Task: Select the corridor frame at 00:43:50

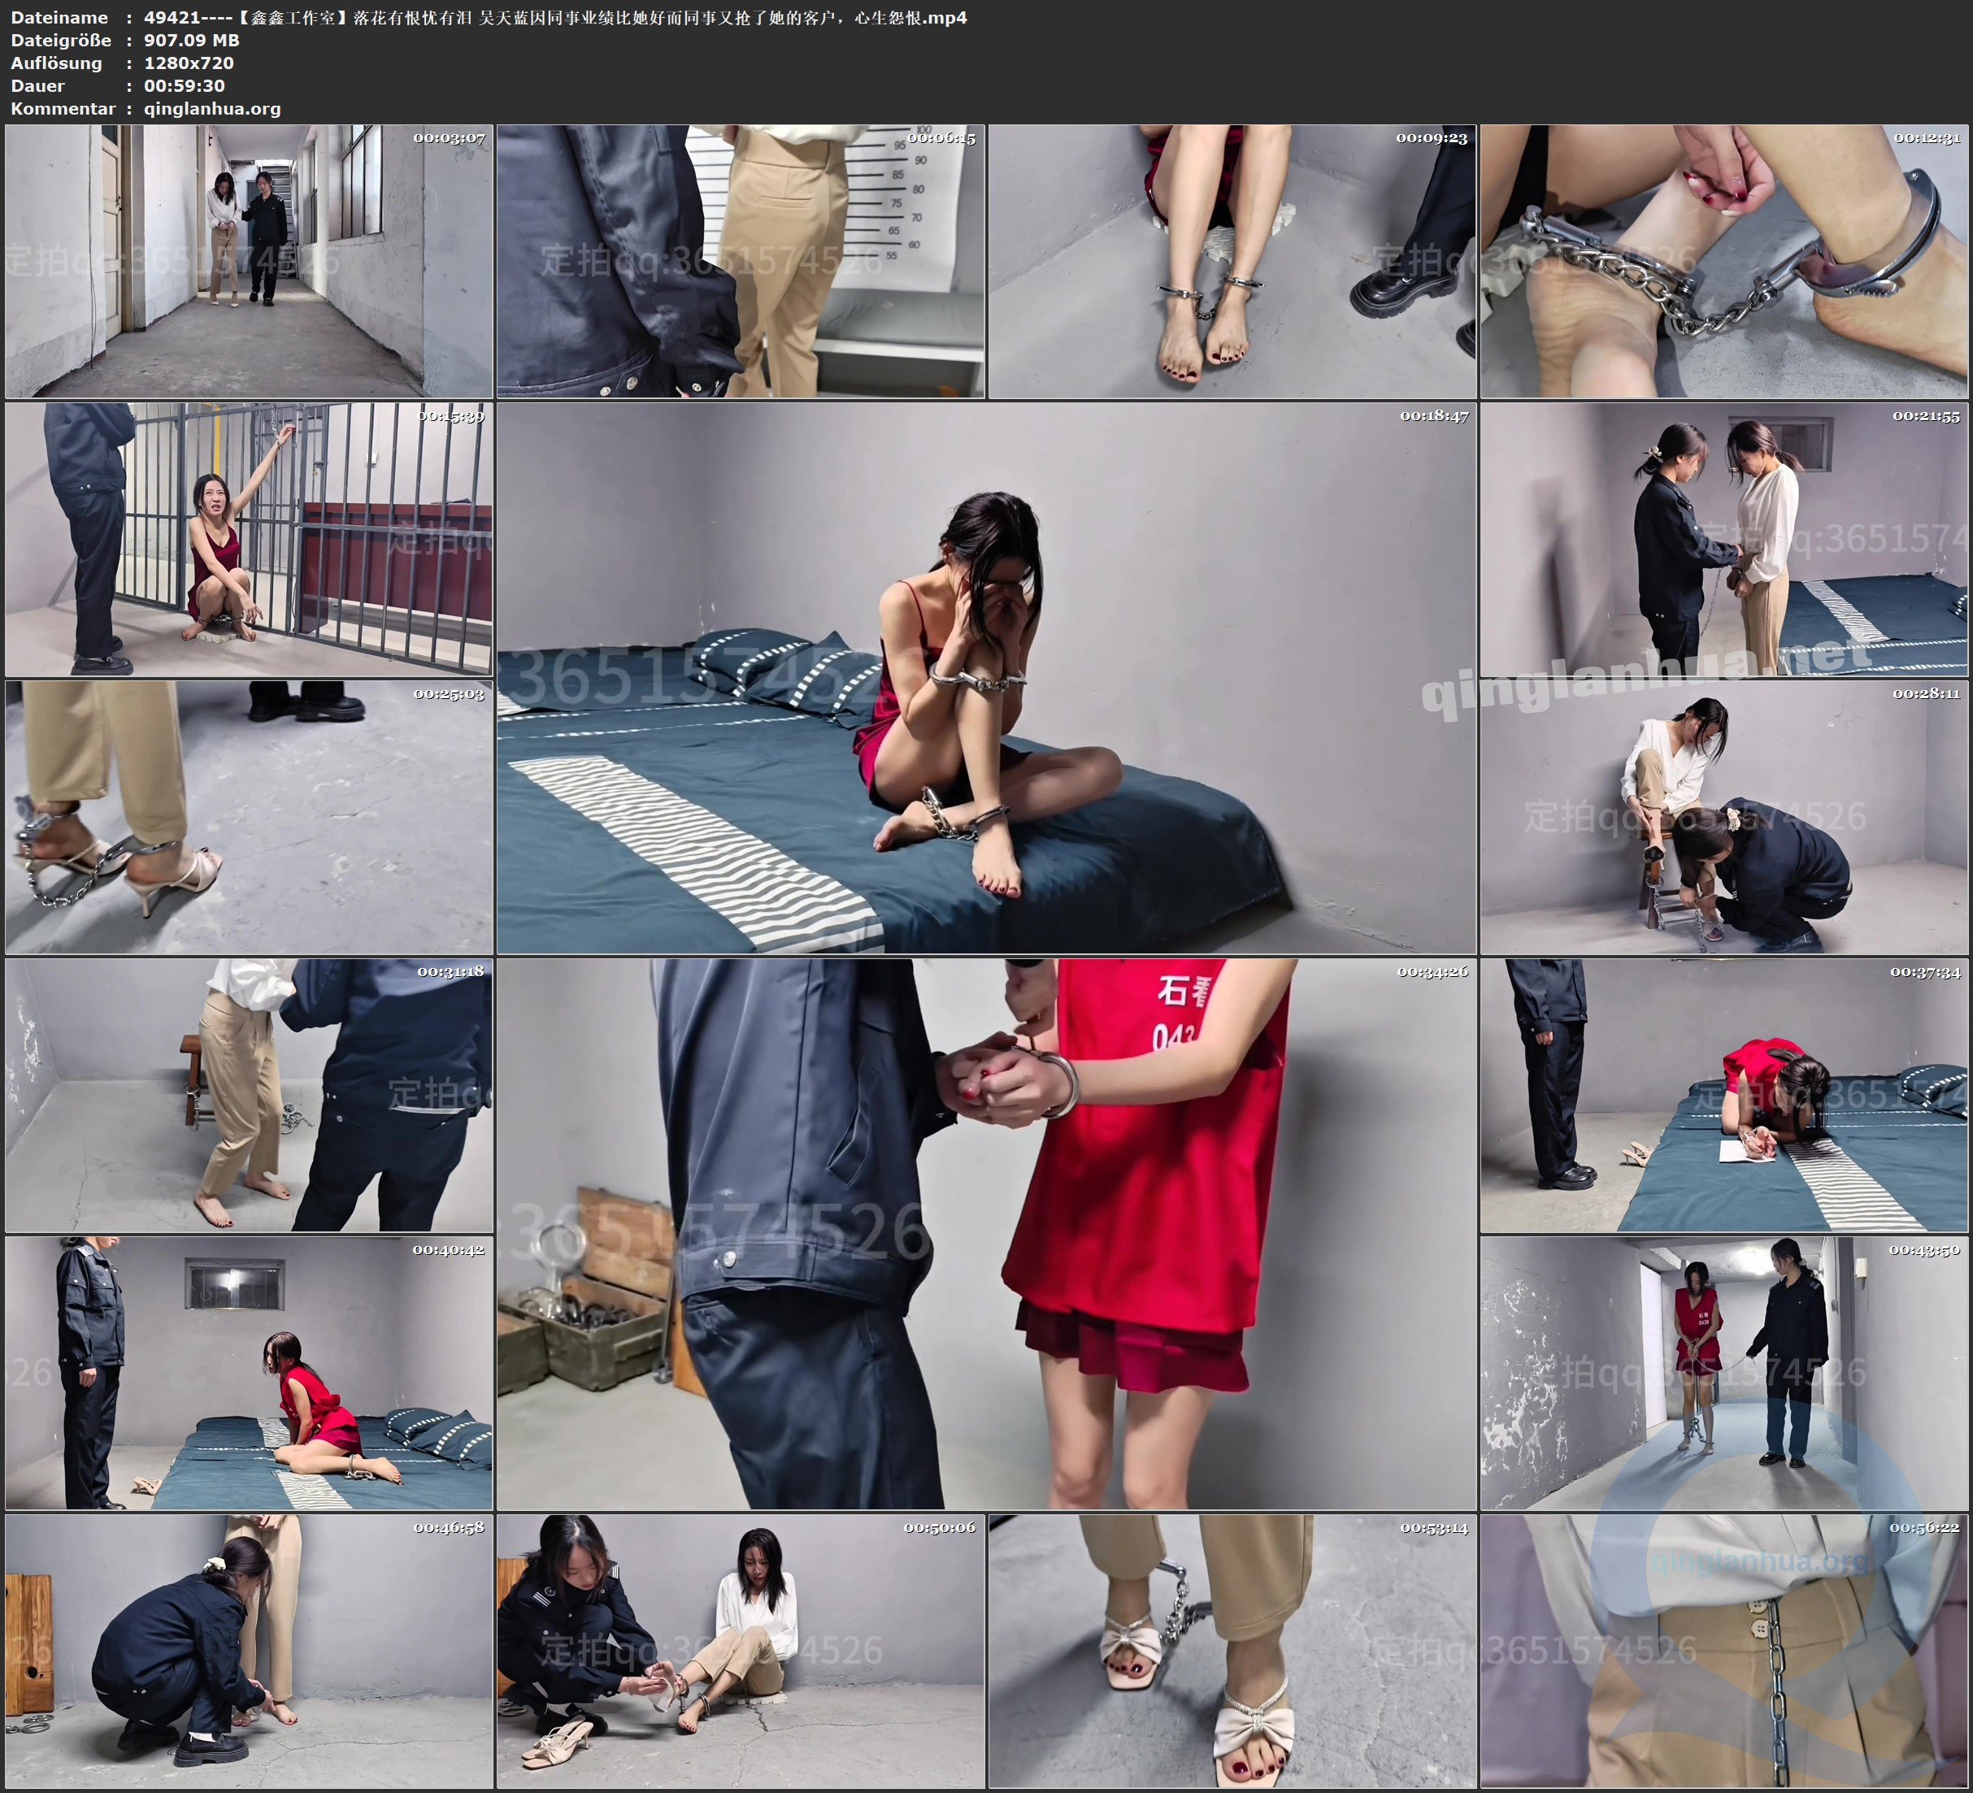Action: coord(1724,1372)
